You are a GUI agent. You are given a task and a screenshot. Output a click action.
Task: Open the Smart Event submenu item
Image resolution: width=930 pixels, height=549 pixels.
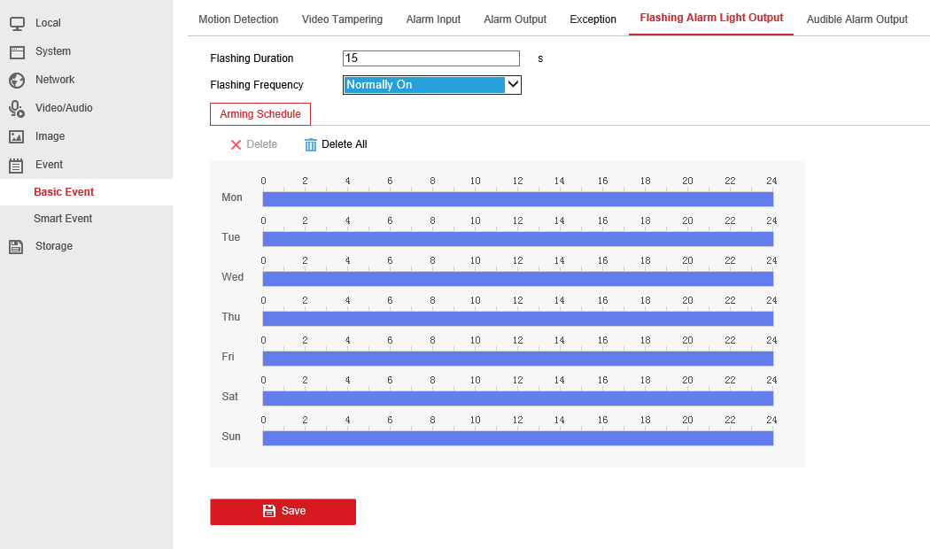pyautogui.click(x=63, y=219)
